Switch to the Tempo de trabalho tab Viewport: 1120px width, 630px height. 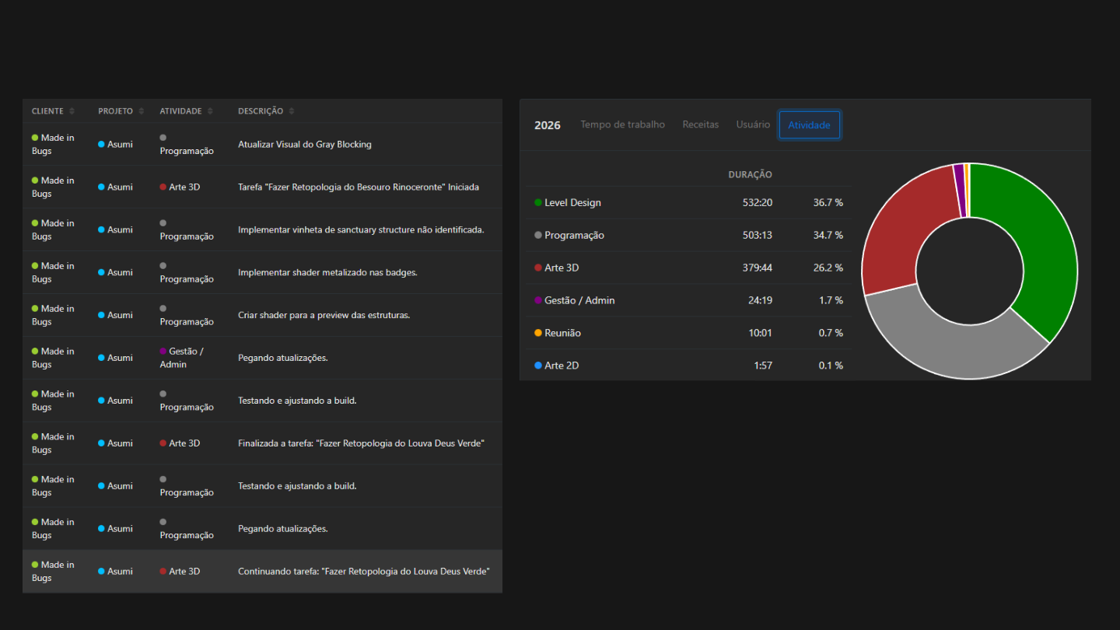pyautogui.click(x=622, y=124)
